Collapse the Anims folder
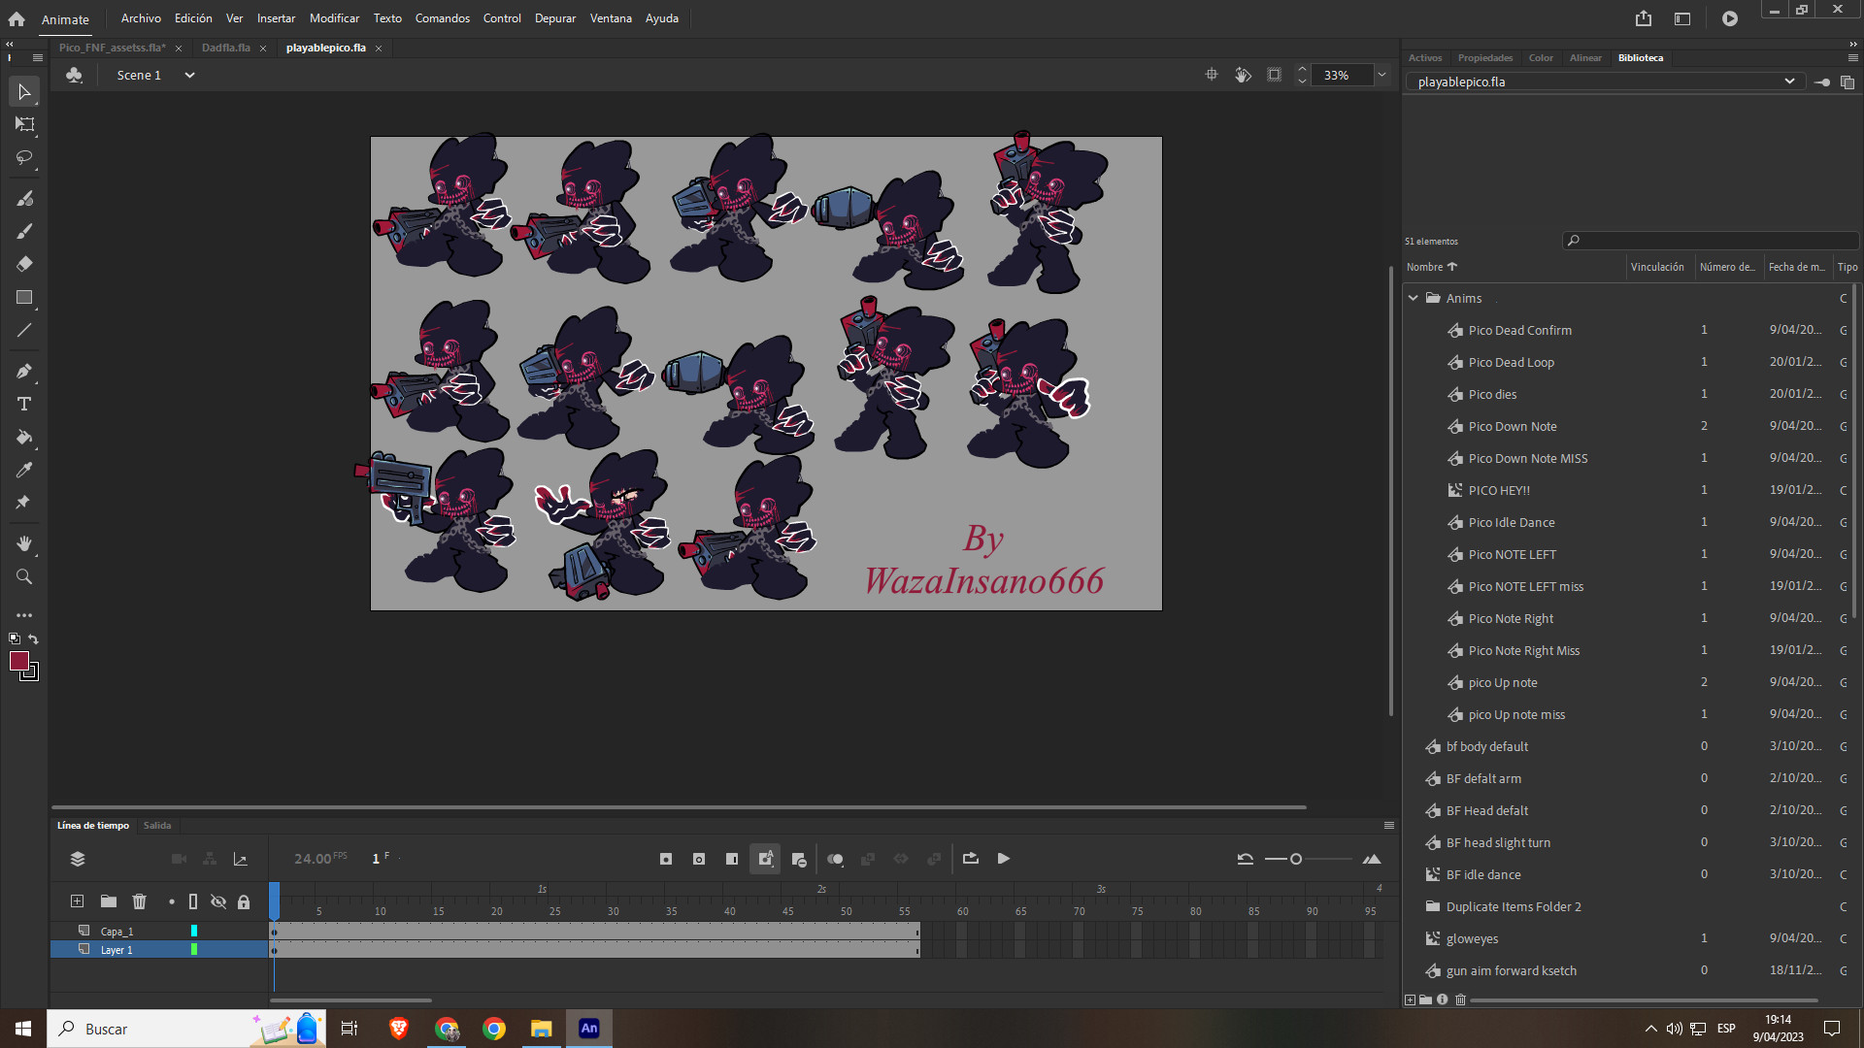The height and width of the screenshot is (1048, 1864). tap(1414, 298)
